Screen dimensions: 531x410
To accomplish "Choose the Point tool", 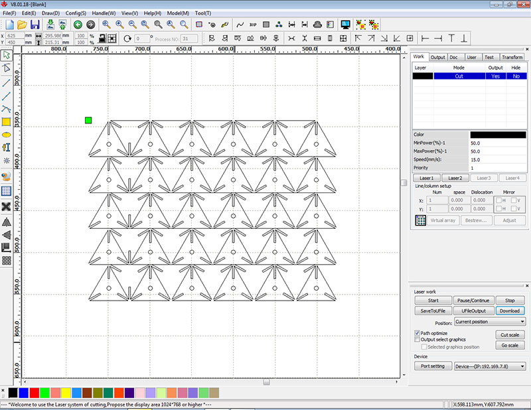I will pyautogui.click(x=7, y=161).
